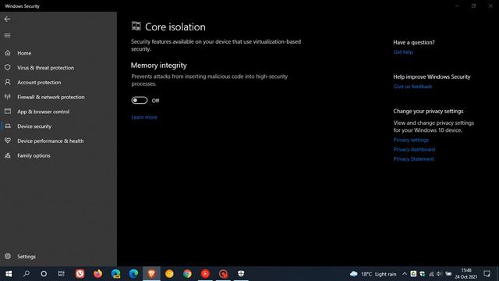Open the Privacy Statement link
The width and height of the screenshot is (499, 281).
click(x=413, y=159)
